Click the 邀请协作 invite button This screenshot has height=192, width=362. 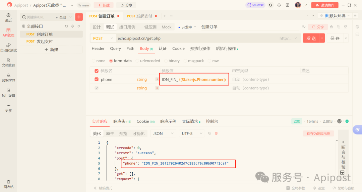coord(325,5)
